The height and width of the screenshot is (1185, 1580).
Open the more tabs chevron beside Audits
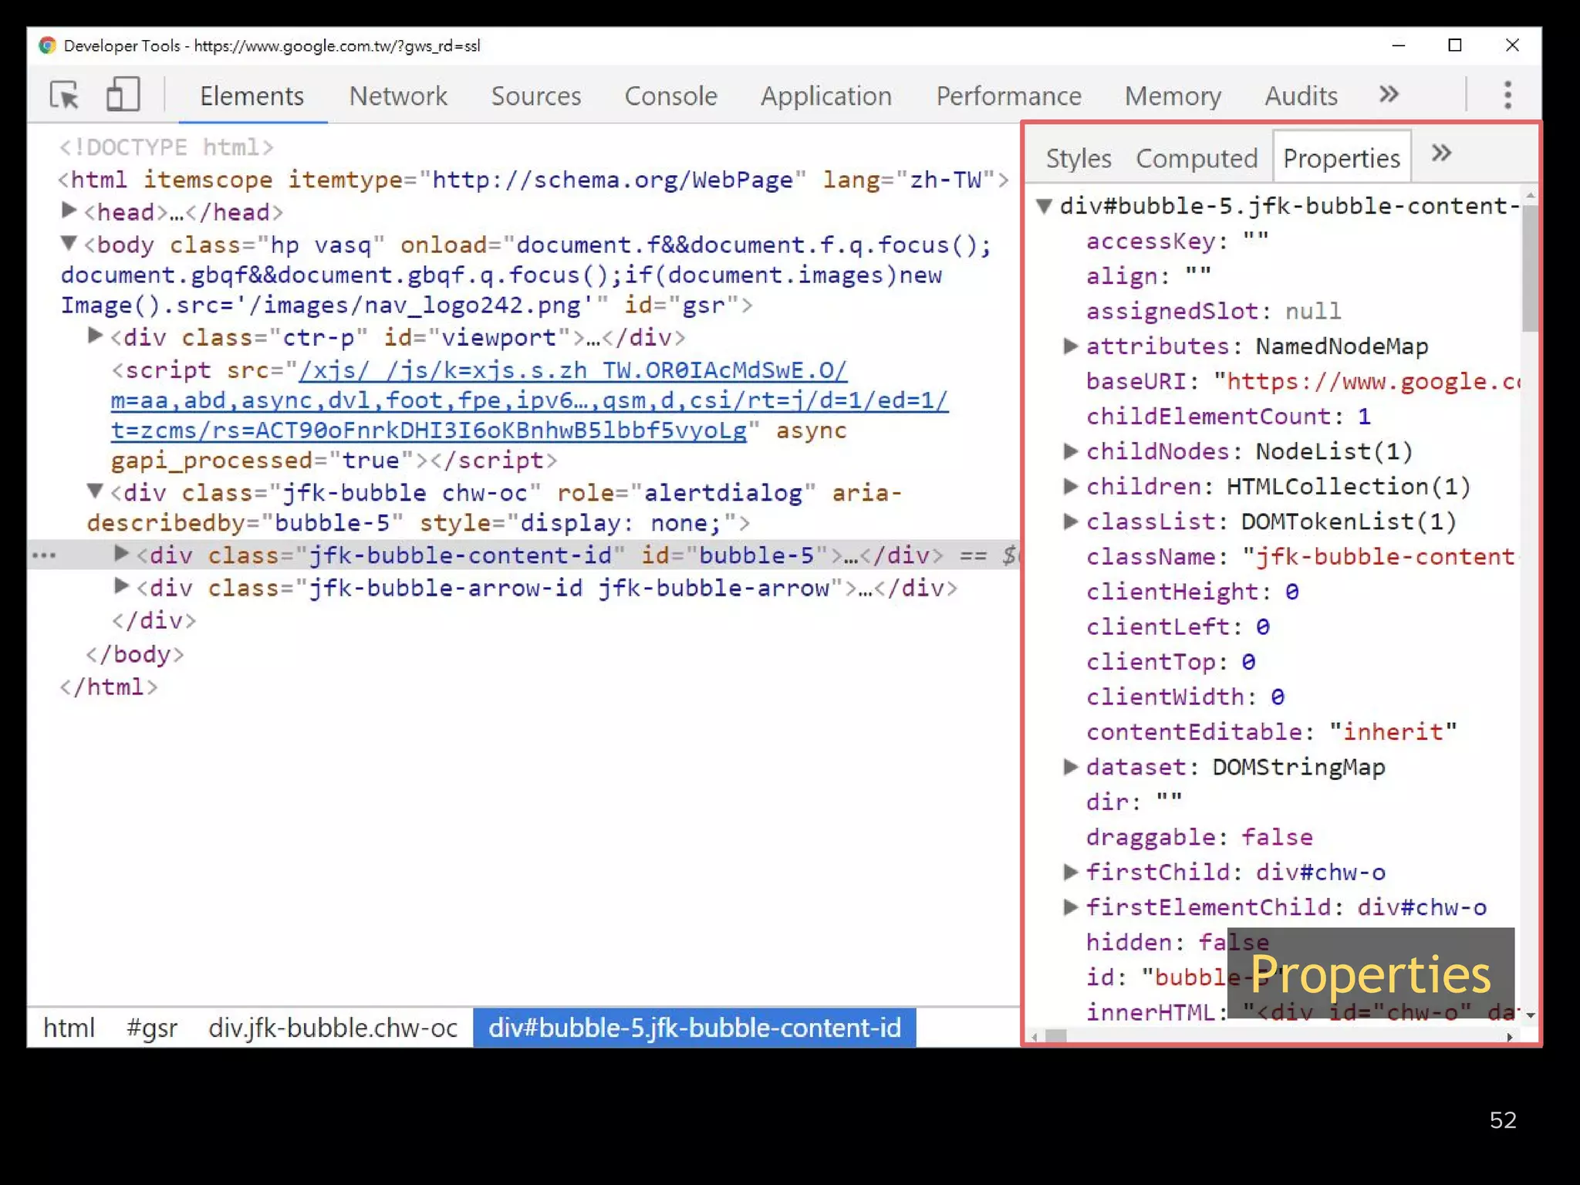coord(1389,95)
